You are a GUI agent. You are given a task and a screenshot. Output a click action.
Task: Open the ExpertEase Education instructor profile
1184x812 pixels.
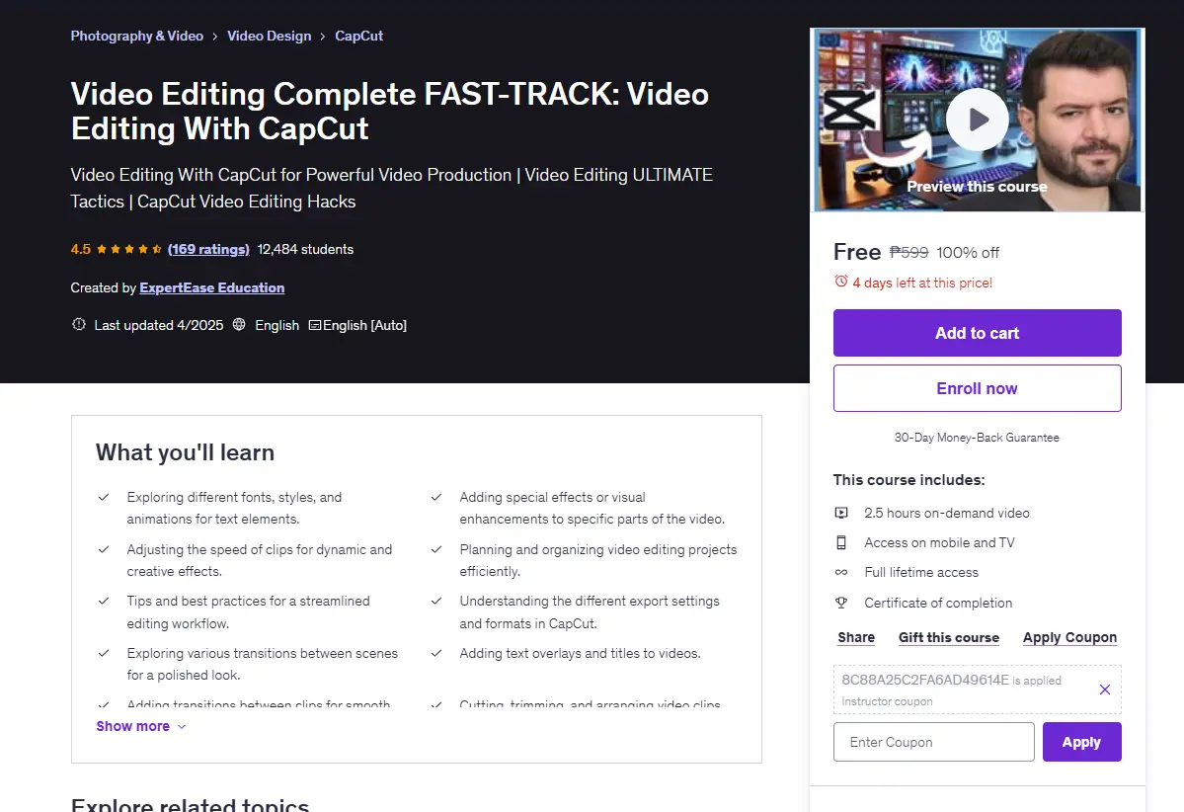[x=212, y=287]
